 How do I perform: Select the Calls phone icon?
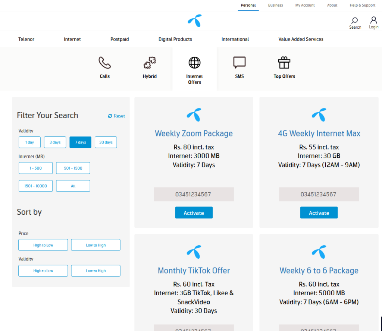pyautogui.click(x=105, y=63)
